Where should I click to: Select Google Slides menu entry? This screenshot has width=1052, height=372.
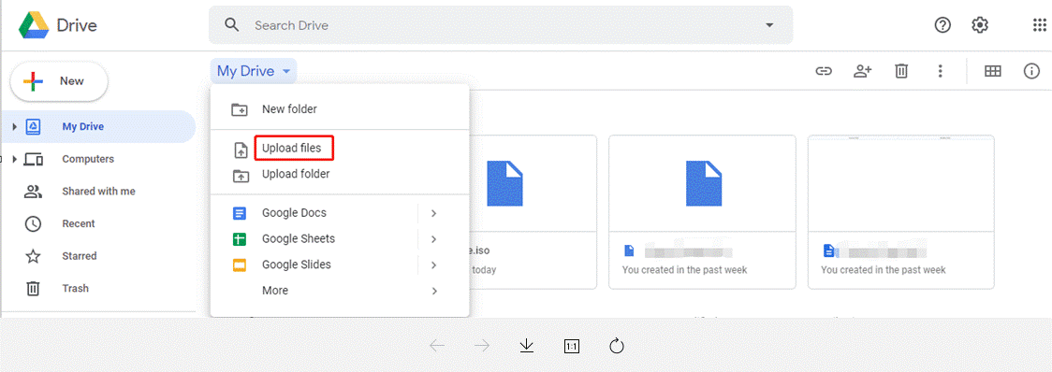click(314, 265)
